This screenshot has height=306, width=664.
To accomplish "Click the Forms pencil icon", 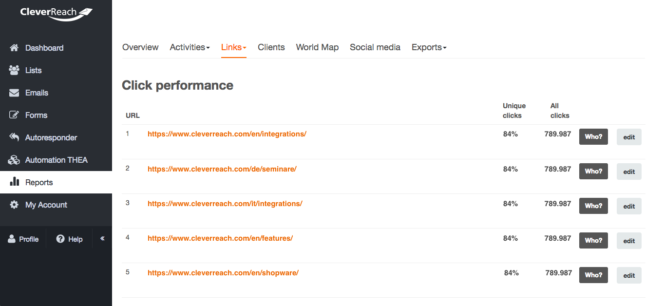I will point(14,115).
